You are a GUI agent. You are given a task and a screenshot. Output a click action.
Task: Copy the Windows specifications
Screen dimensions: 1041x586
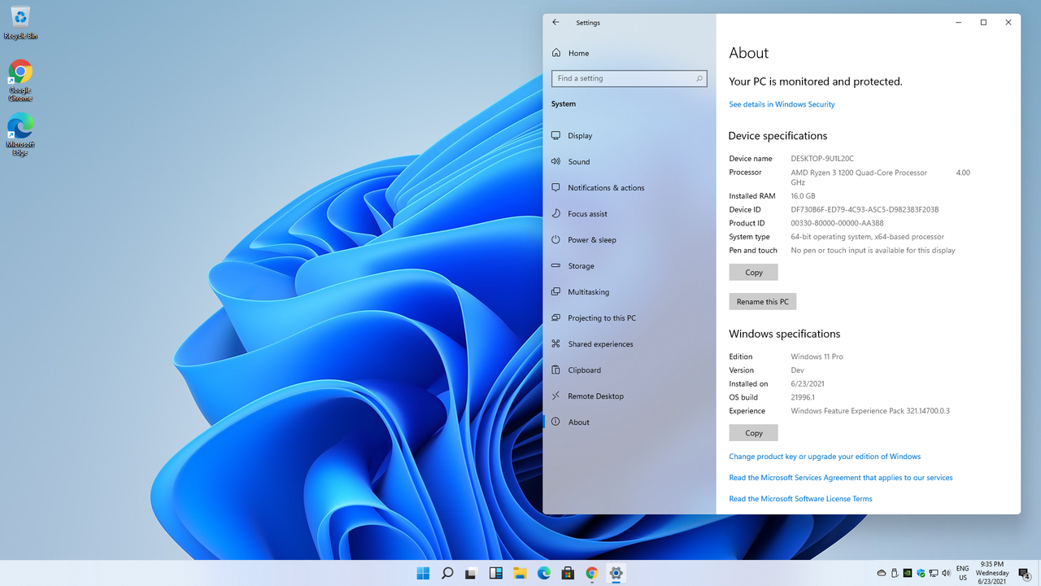point(754,433)
